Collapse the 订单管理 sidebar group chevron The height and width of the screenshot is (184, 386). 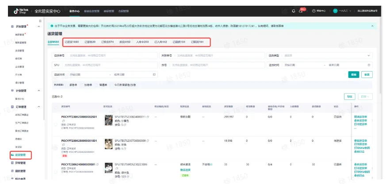[x=38, y=107]
